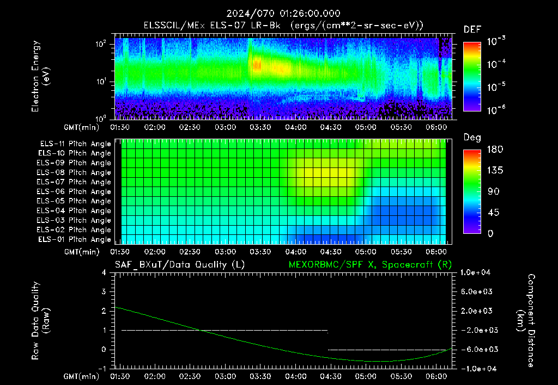Click the 02:30 tick on the bottom plot axis
Image resolution: width=558 pixels, height=385 pixels.
click(x=190, y=376)
